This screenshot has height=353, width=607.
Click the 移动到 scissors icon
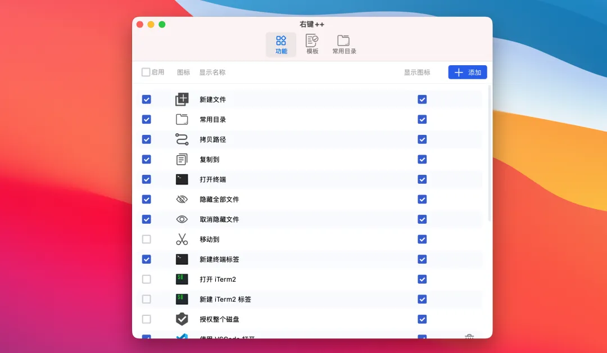pos(182,239)
